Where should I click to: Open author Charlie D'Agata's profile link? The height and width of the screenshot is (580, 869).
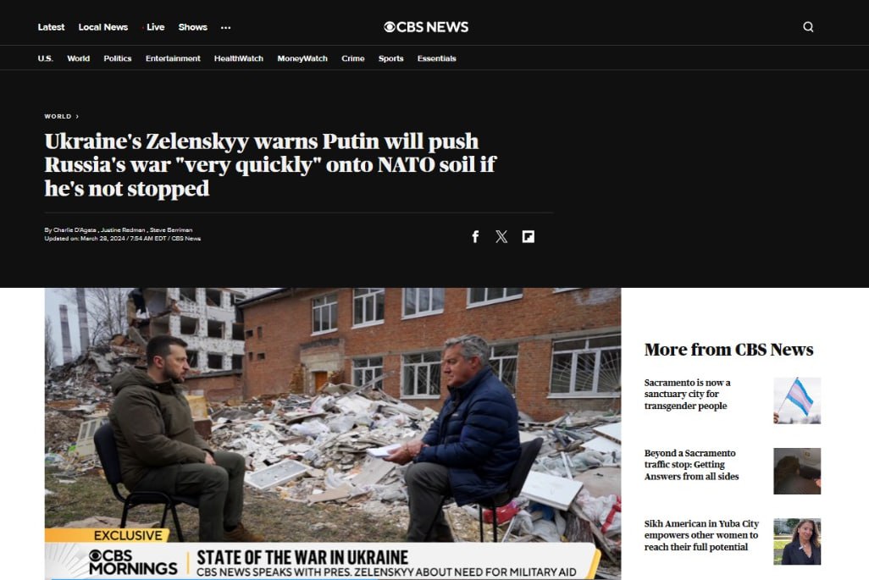click(x=75, y=230)
